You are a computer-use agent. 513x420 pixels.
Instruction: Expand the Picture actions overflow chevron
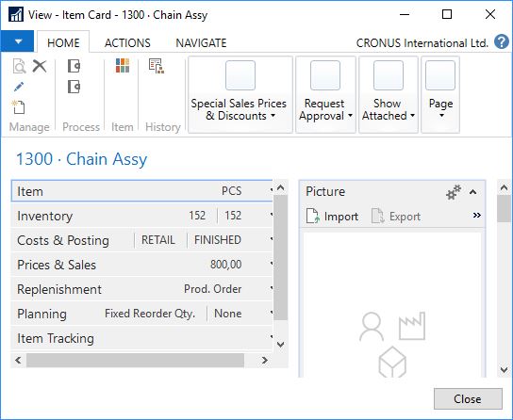coord(476,216)
